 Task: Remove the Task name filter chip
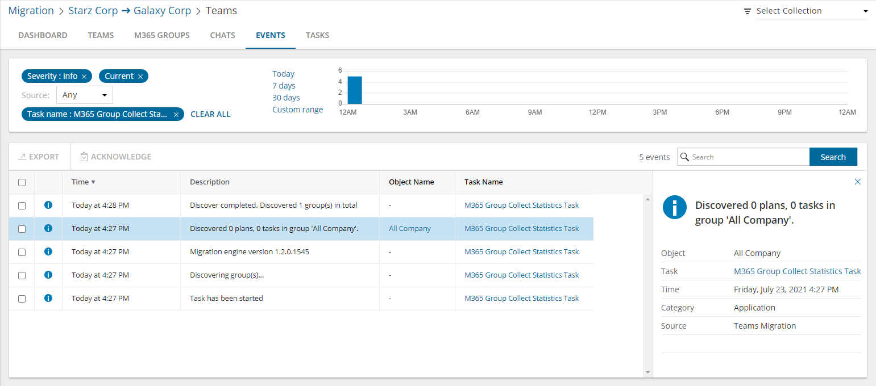click(176, 115)
